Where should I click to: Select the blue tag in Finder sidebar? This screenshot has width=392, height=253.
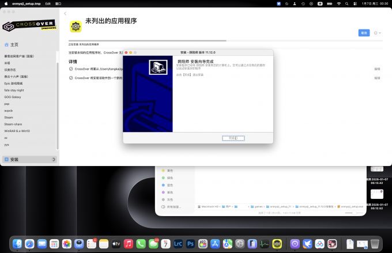(167, 185)
